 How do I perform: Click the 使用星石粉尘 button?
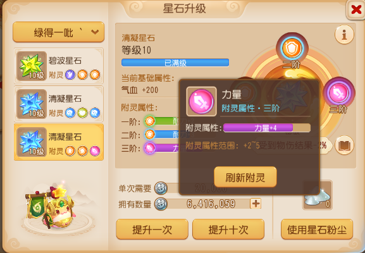pyautogui.click(x=317, y=229)
